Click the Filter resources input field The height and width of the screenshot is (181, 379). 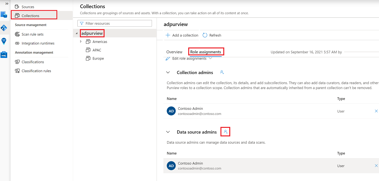tap(115, 23)
